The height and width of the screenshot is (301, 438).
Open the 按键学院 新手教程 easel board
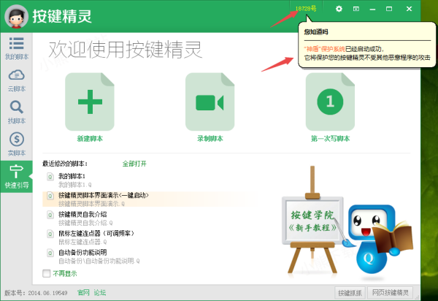coord(312,220)
